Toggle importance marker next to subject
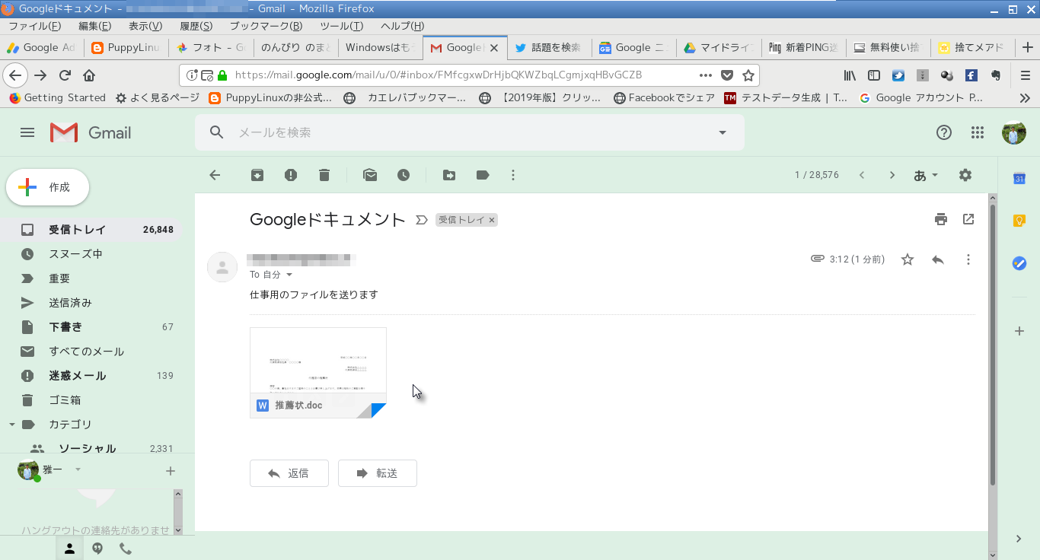The image size is (1040, 560). 422,220
